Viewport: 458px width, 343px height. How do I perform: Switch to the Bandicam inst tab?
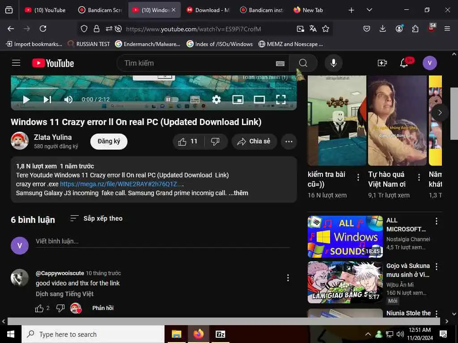(261, 10)
